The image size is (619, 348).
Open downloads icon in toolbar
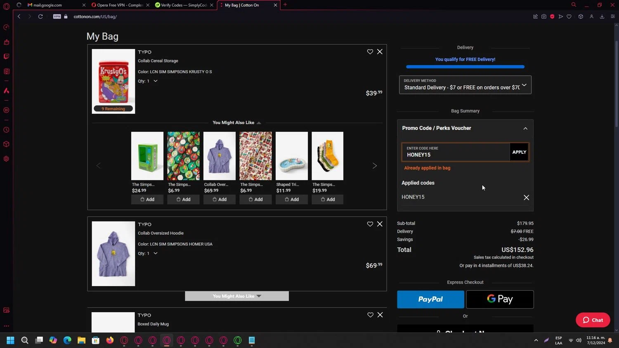[x=602, y=16]
